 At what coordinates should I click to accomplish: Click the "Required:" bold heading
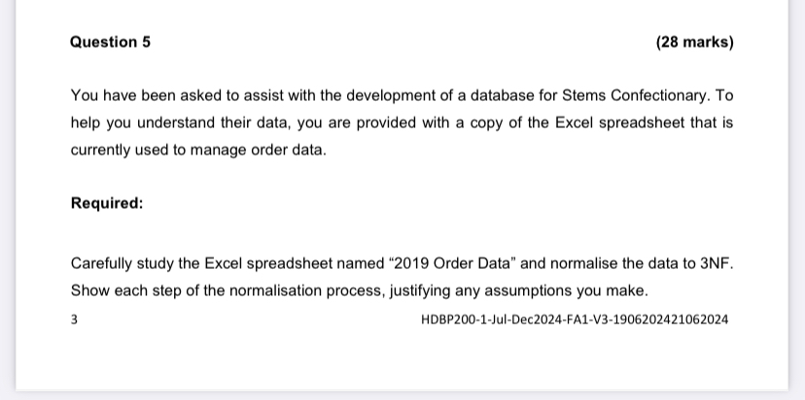click(107, 203)
